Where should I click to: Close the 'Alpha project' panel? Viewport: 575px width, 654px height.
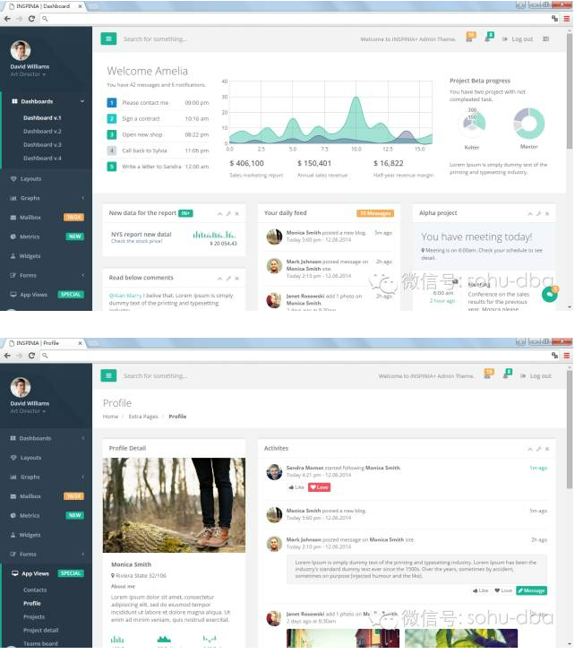pos(547,213)
